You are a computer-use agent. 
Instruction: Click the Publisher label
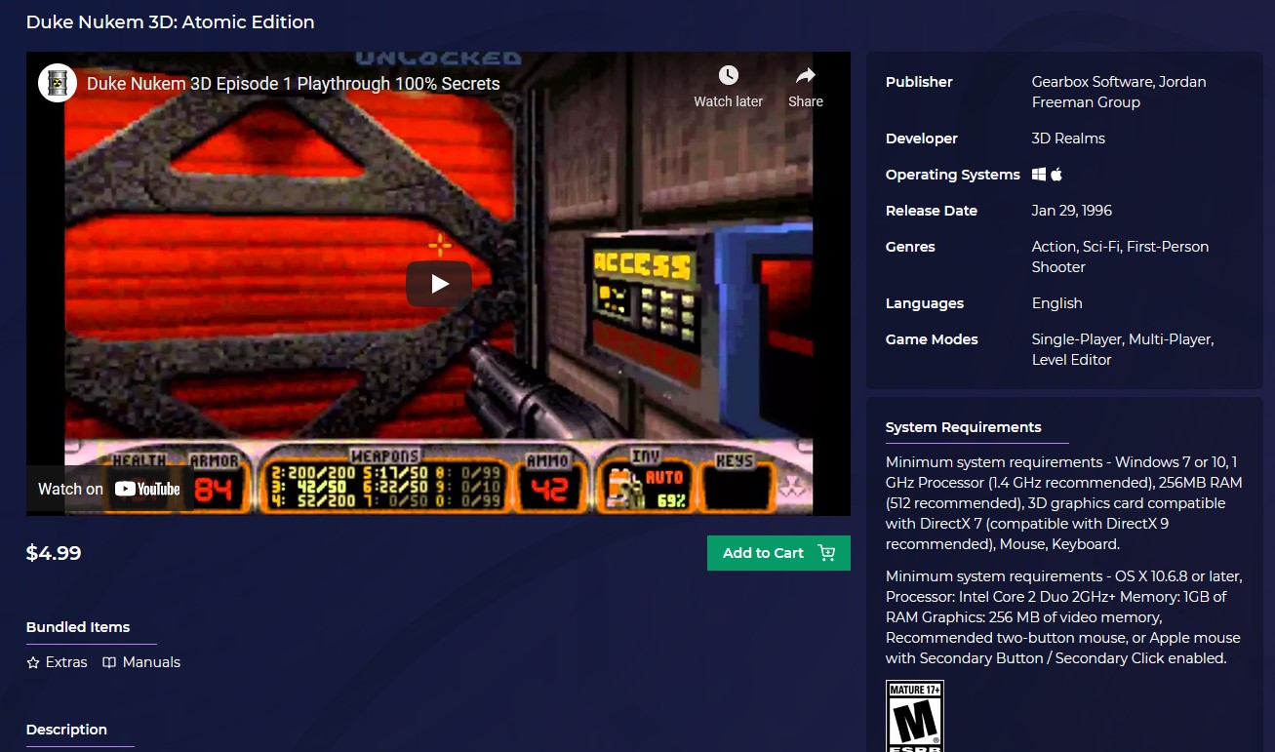[919, 82]
